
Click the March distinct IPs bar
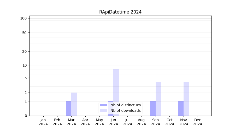click(x=68, y=108)
